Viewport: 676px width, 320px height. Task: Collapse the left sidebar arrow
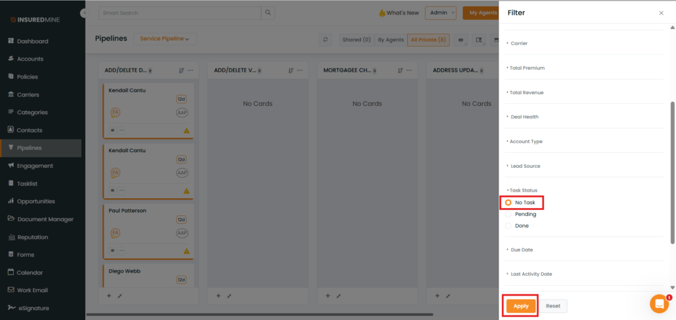pos(84,13)
